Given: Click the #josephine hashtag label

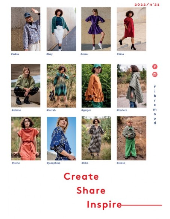Looking at the screenshot, I should [53, 163].
